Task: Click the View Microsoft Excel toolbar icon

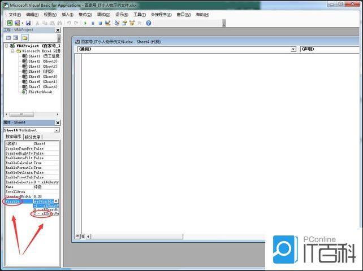Action: [x=10, y=23]
